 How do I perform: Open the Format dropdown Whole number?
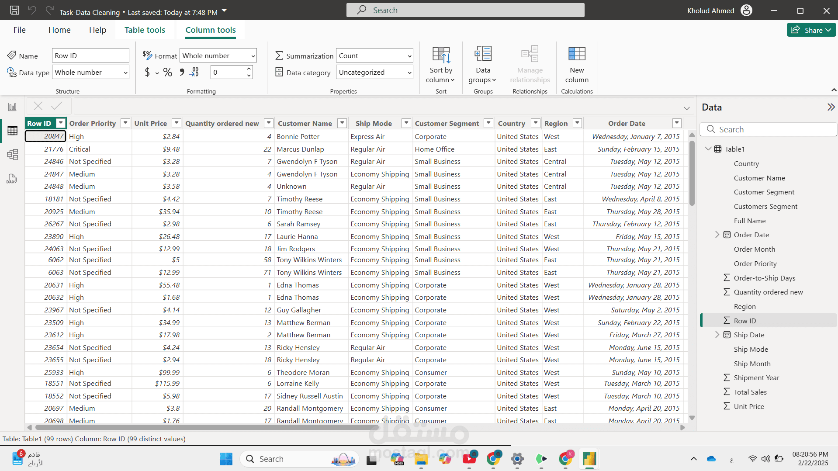[x=218, y=55]
